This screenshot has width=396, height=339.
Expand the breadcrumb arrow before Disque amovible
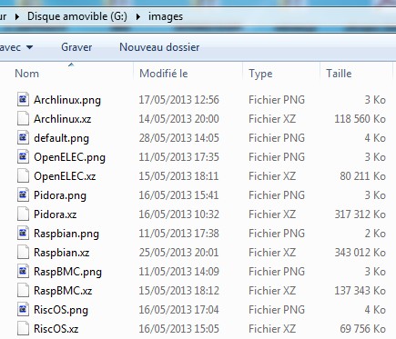(x=17, y=16)
